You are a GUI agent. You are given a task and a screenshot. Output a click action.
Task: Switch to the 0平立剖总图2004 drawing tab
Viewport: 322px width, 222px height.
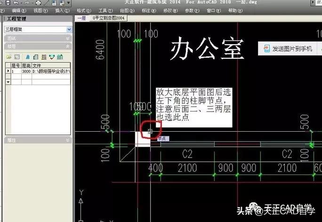pyautogui.click(x=109, y=18)
